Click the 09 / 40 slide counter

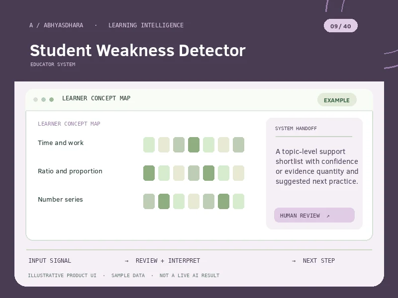click(x=341, y=26)
